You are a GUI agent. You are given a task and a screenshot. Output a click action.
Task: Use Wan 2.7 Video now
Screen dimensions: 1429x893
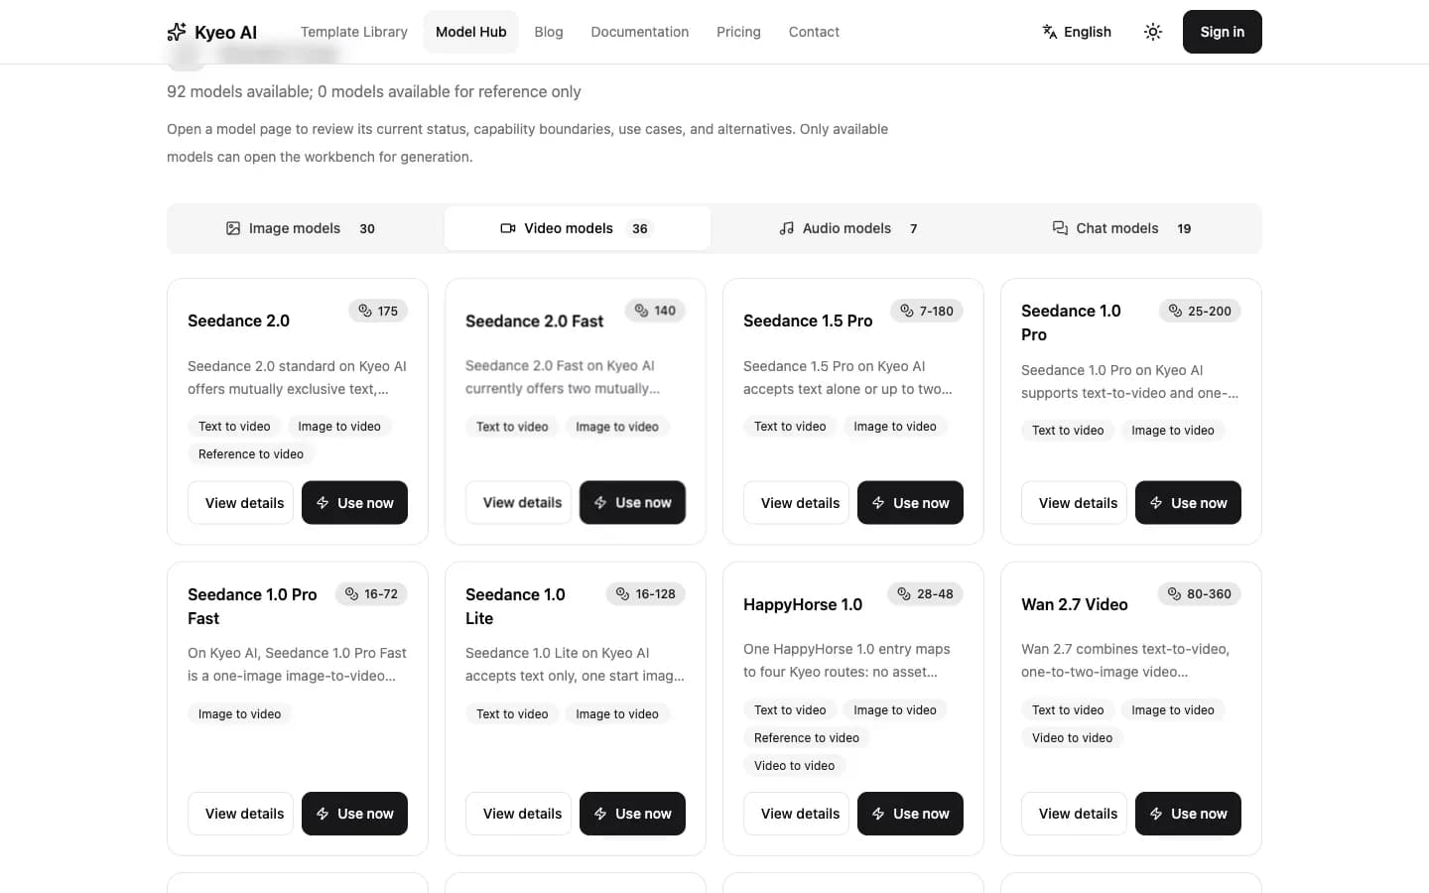(1188, 814)
